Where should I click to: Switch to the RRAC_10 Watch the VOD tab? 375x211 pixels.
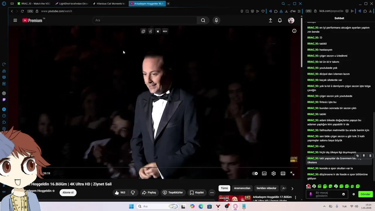[x=34, y=4]
